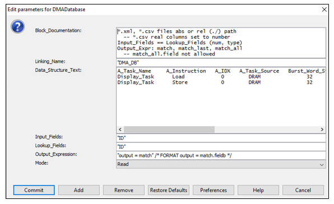Click the Mode label

point(41,163)
